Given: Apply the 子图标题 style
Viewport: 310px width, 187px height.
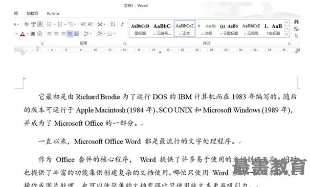Looking at the screenshot, I should [x=229, y=29].
